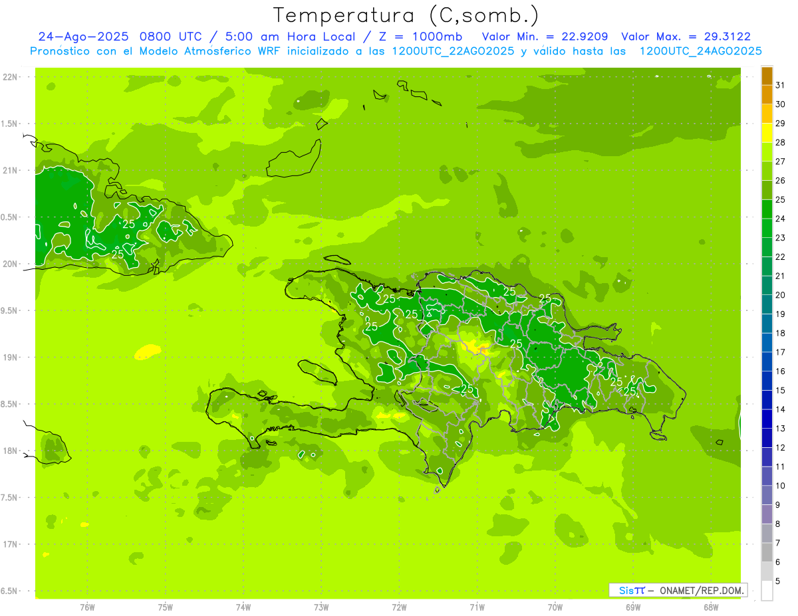This screenshot has height=616, width=798.
Task: Click the '72W' longitude axis label
Action: tap(399, 607)
